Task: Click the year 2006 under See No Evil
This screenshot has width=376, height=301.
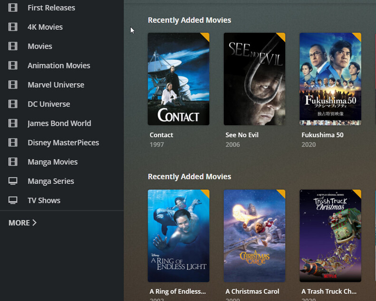Action: click(x=232, y=145)
